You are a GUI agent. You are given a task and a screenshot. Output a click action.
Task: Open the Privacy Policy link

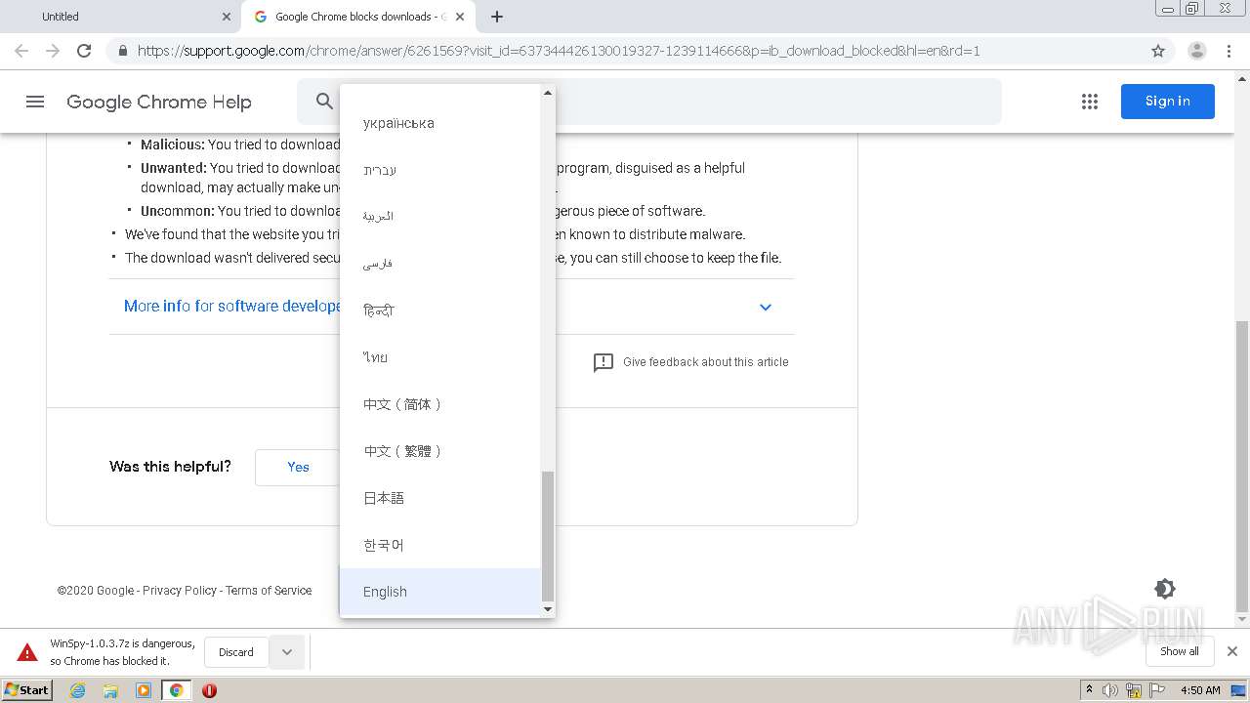point(180,591)
